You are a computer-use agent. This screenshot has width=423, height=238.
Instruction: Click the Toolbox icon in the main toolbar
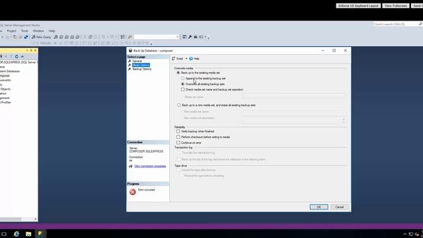[196, 37]
